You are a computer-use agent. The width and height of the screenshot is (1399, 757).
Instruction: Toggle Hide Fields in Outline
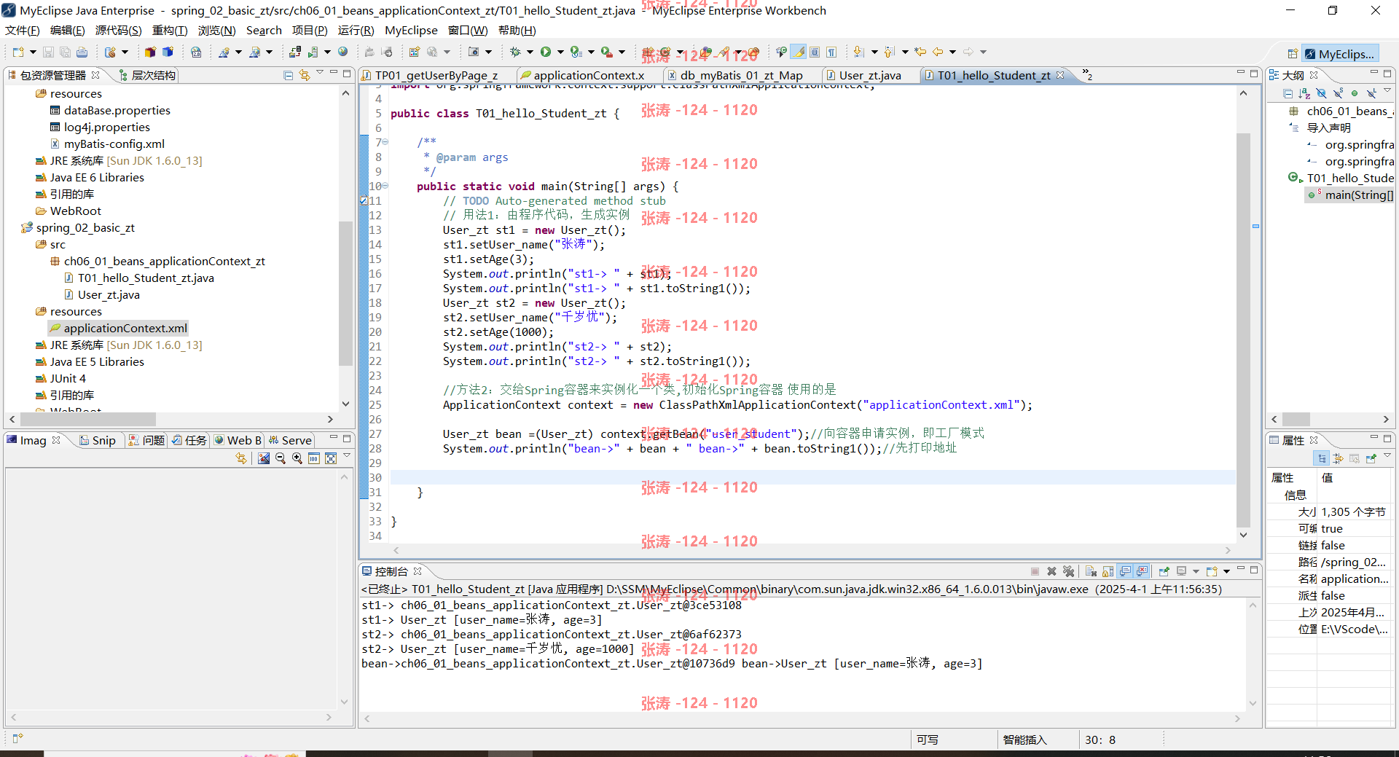pos(1321,93)
